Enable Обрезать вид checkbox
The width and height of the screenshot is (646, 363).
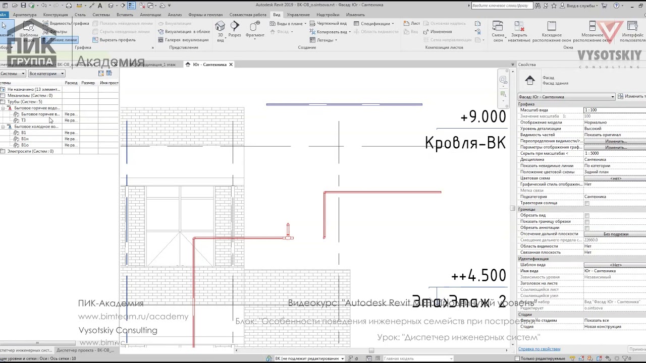click(586, 216)
